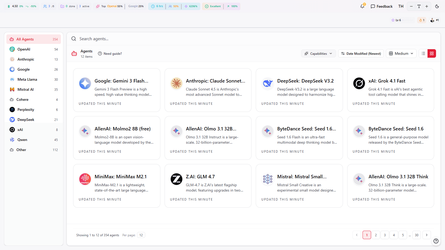445x250 pixels.
Task: Filter agents by Anthropic
Action: pos(34,59)
